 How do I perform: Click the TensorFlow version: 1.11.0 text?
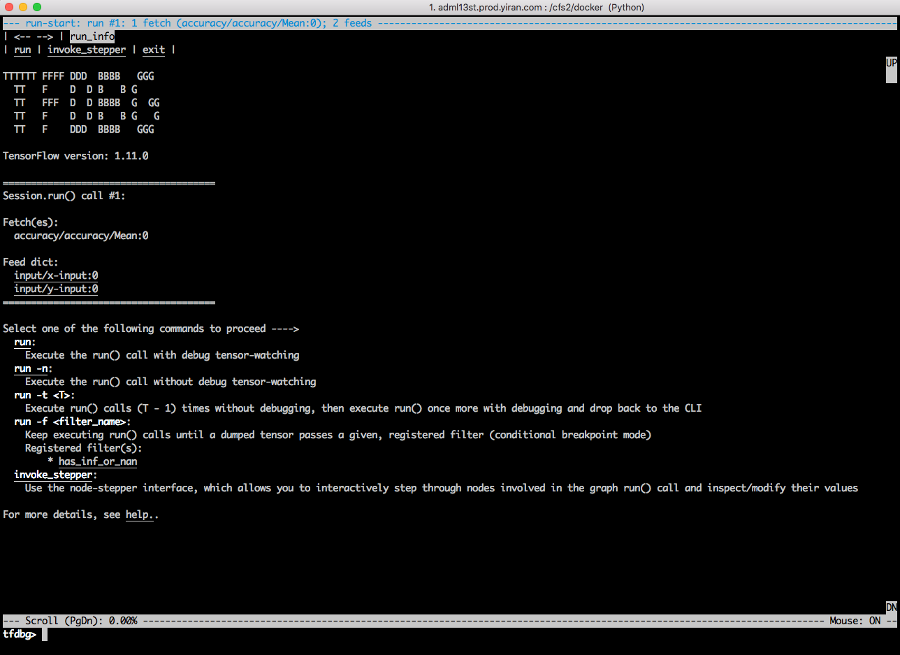pyautogui.click(x=75, y=156)
